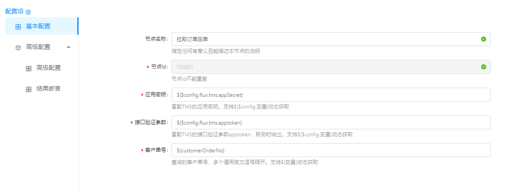Select the 高级配置 parent menu group
The height and width of the screenshot is (194, 511).
38,47
